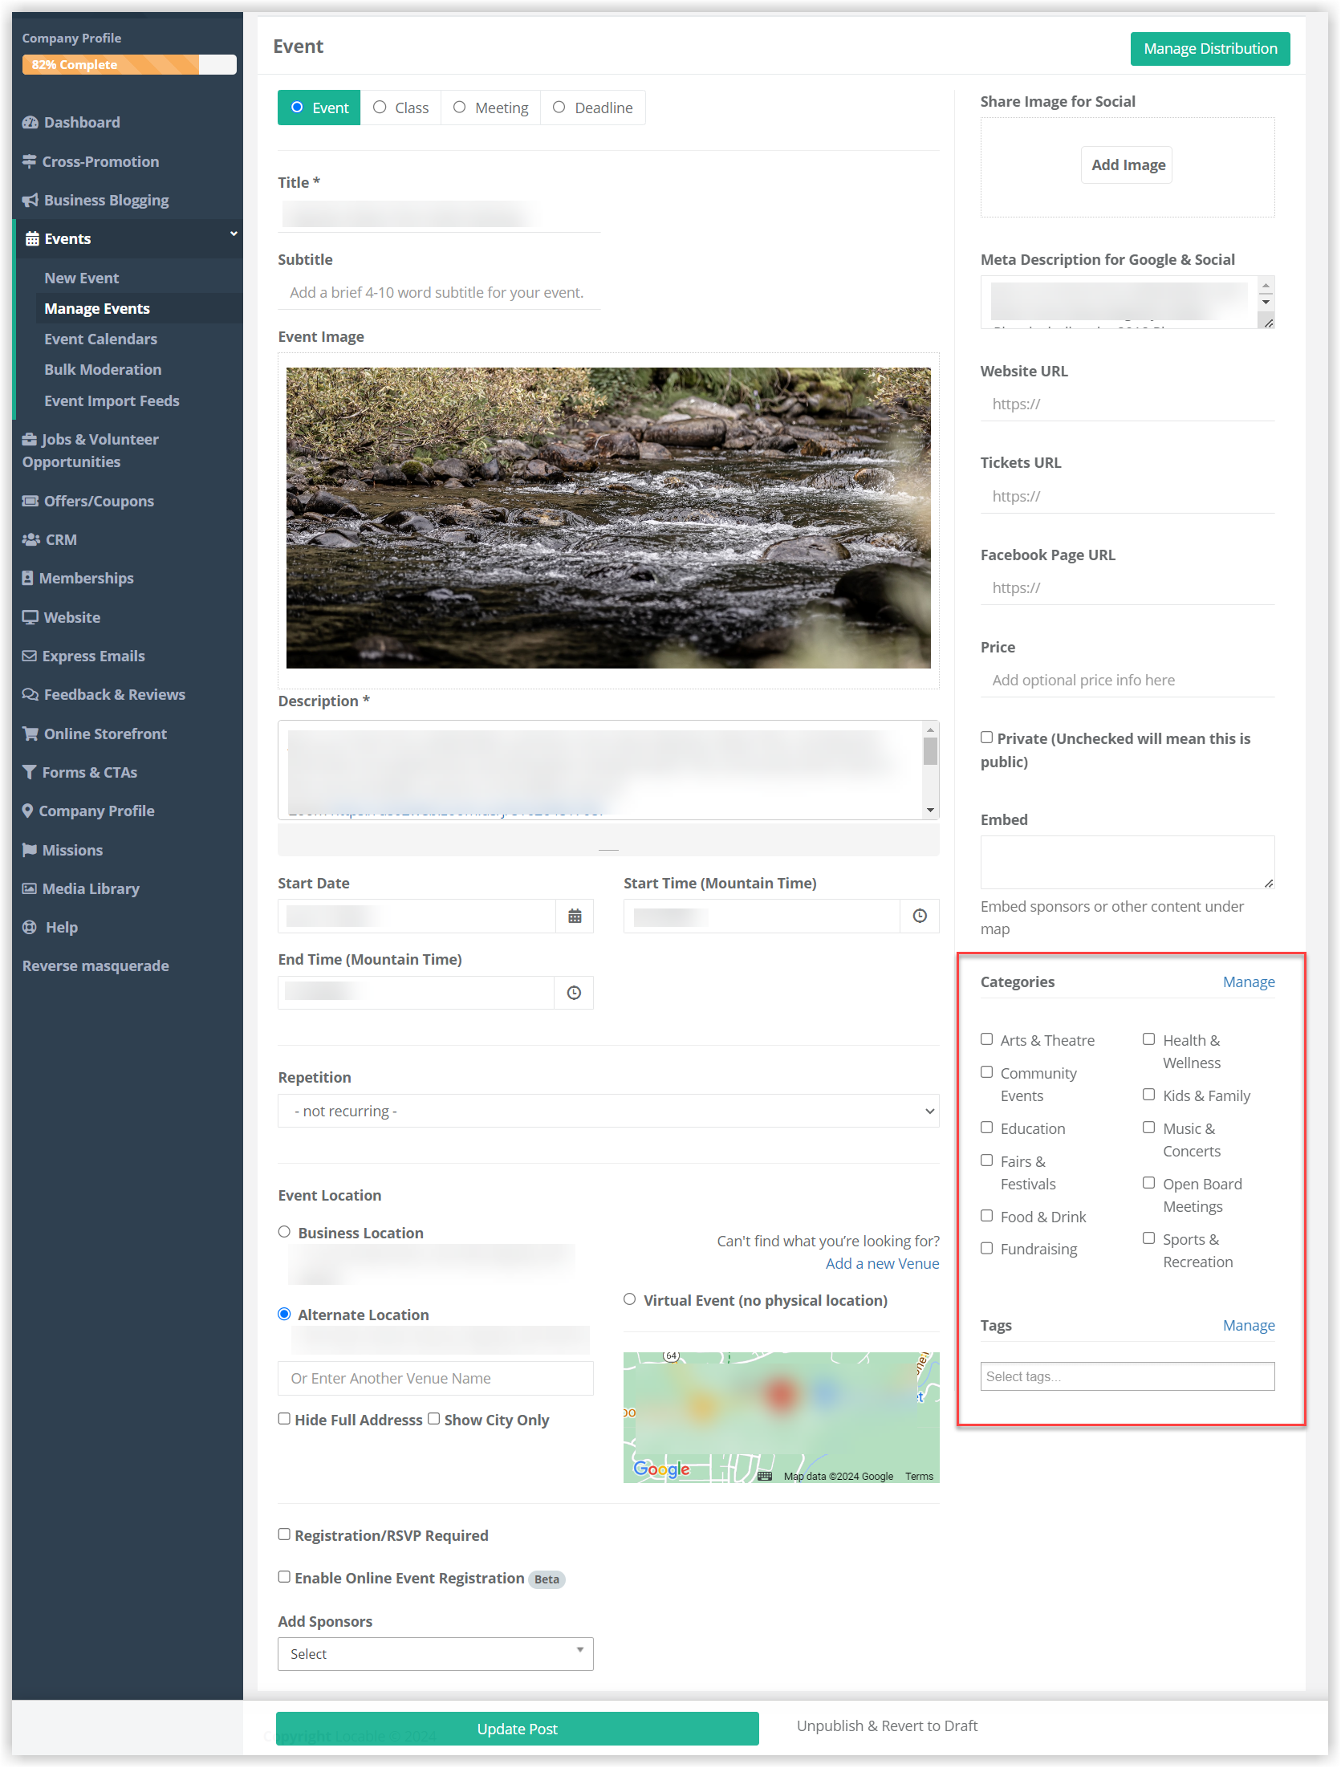Check the Private event checkbox

(987, 738)
